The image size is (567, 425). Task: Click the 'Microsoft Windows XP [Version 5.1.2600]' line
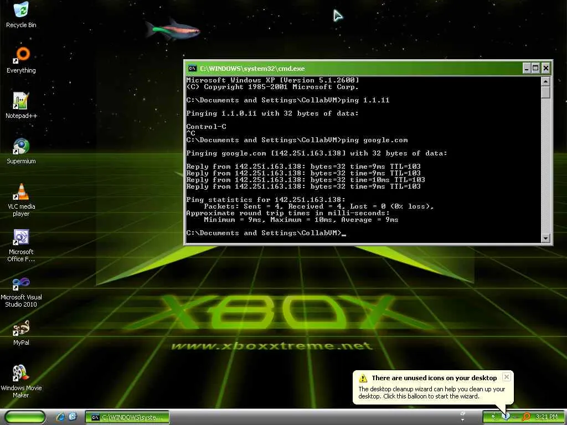pos(272,80)
